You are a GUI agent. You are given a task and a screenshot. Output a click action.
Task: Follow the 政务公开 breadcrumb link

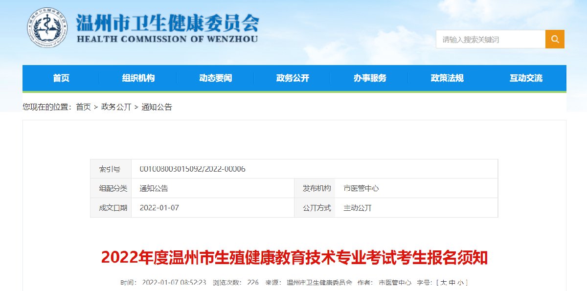(116, 107)
